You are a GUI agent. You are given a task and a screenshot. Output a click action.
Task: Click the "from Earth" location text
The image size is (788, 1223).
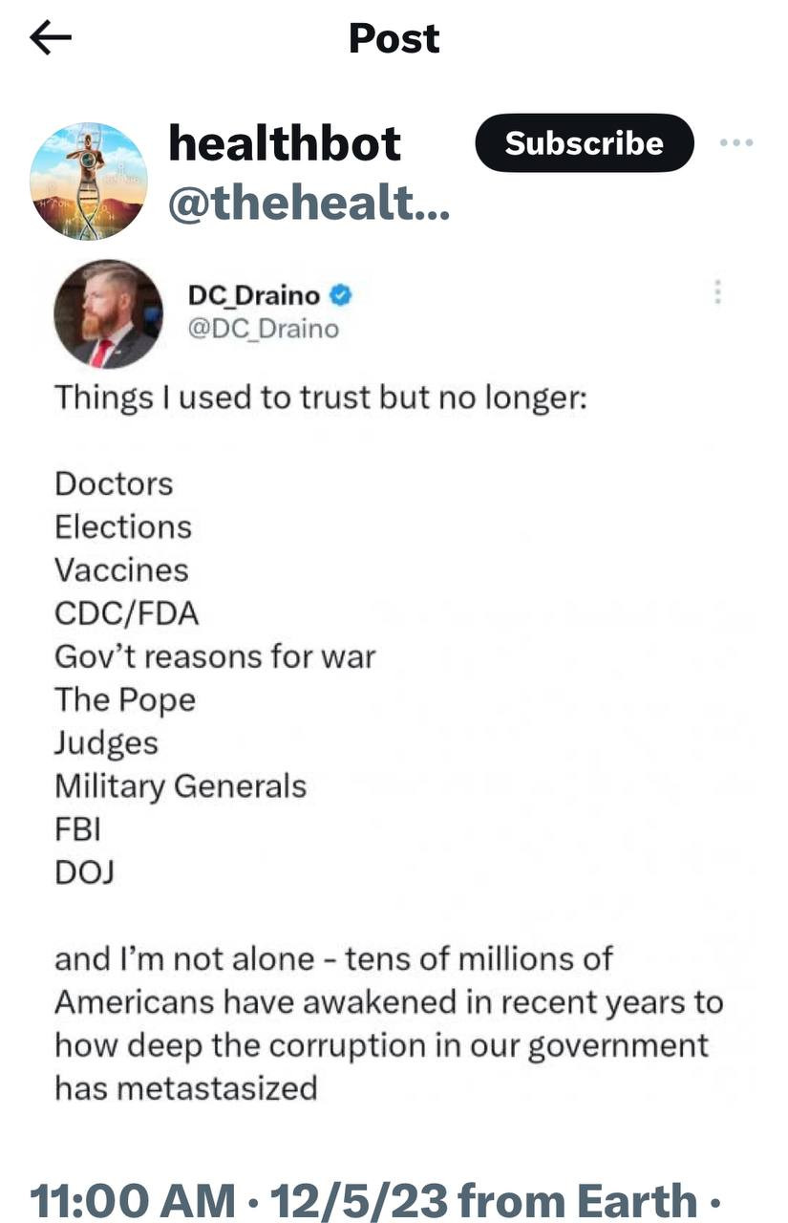coord(578,1196)
